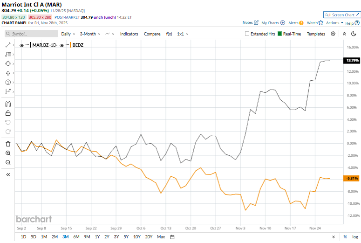This screenshot has width=361, height=243.
Task: Zoom in with magnifier plus icon
Action: 8,153
